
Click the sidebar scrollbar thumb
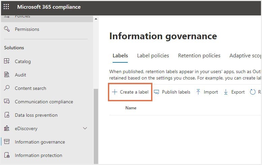click(96, 126)
